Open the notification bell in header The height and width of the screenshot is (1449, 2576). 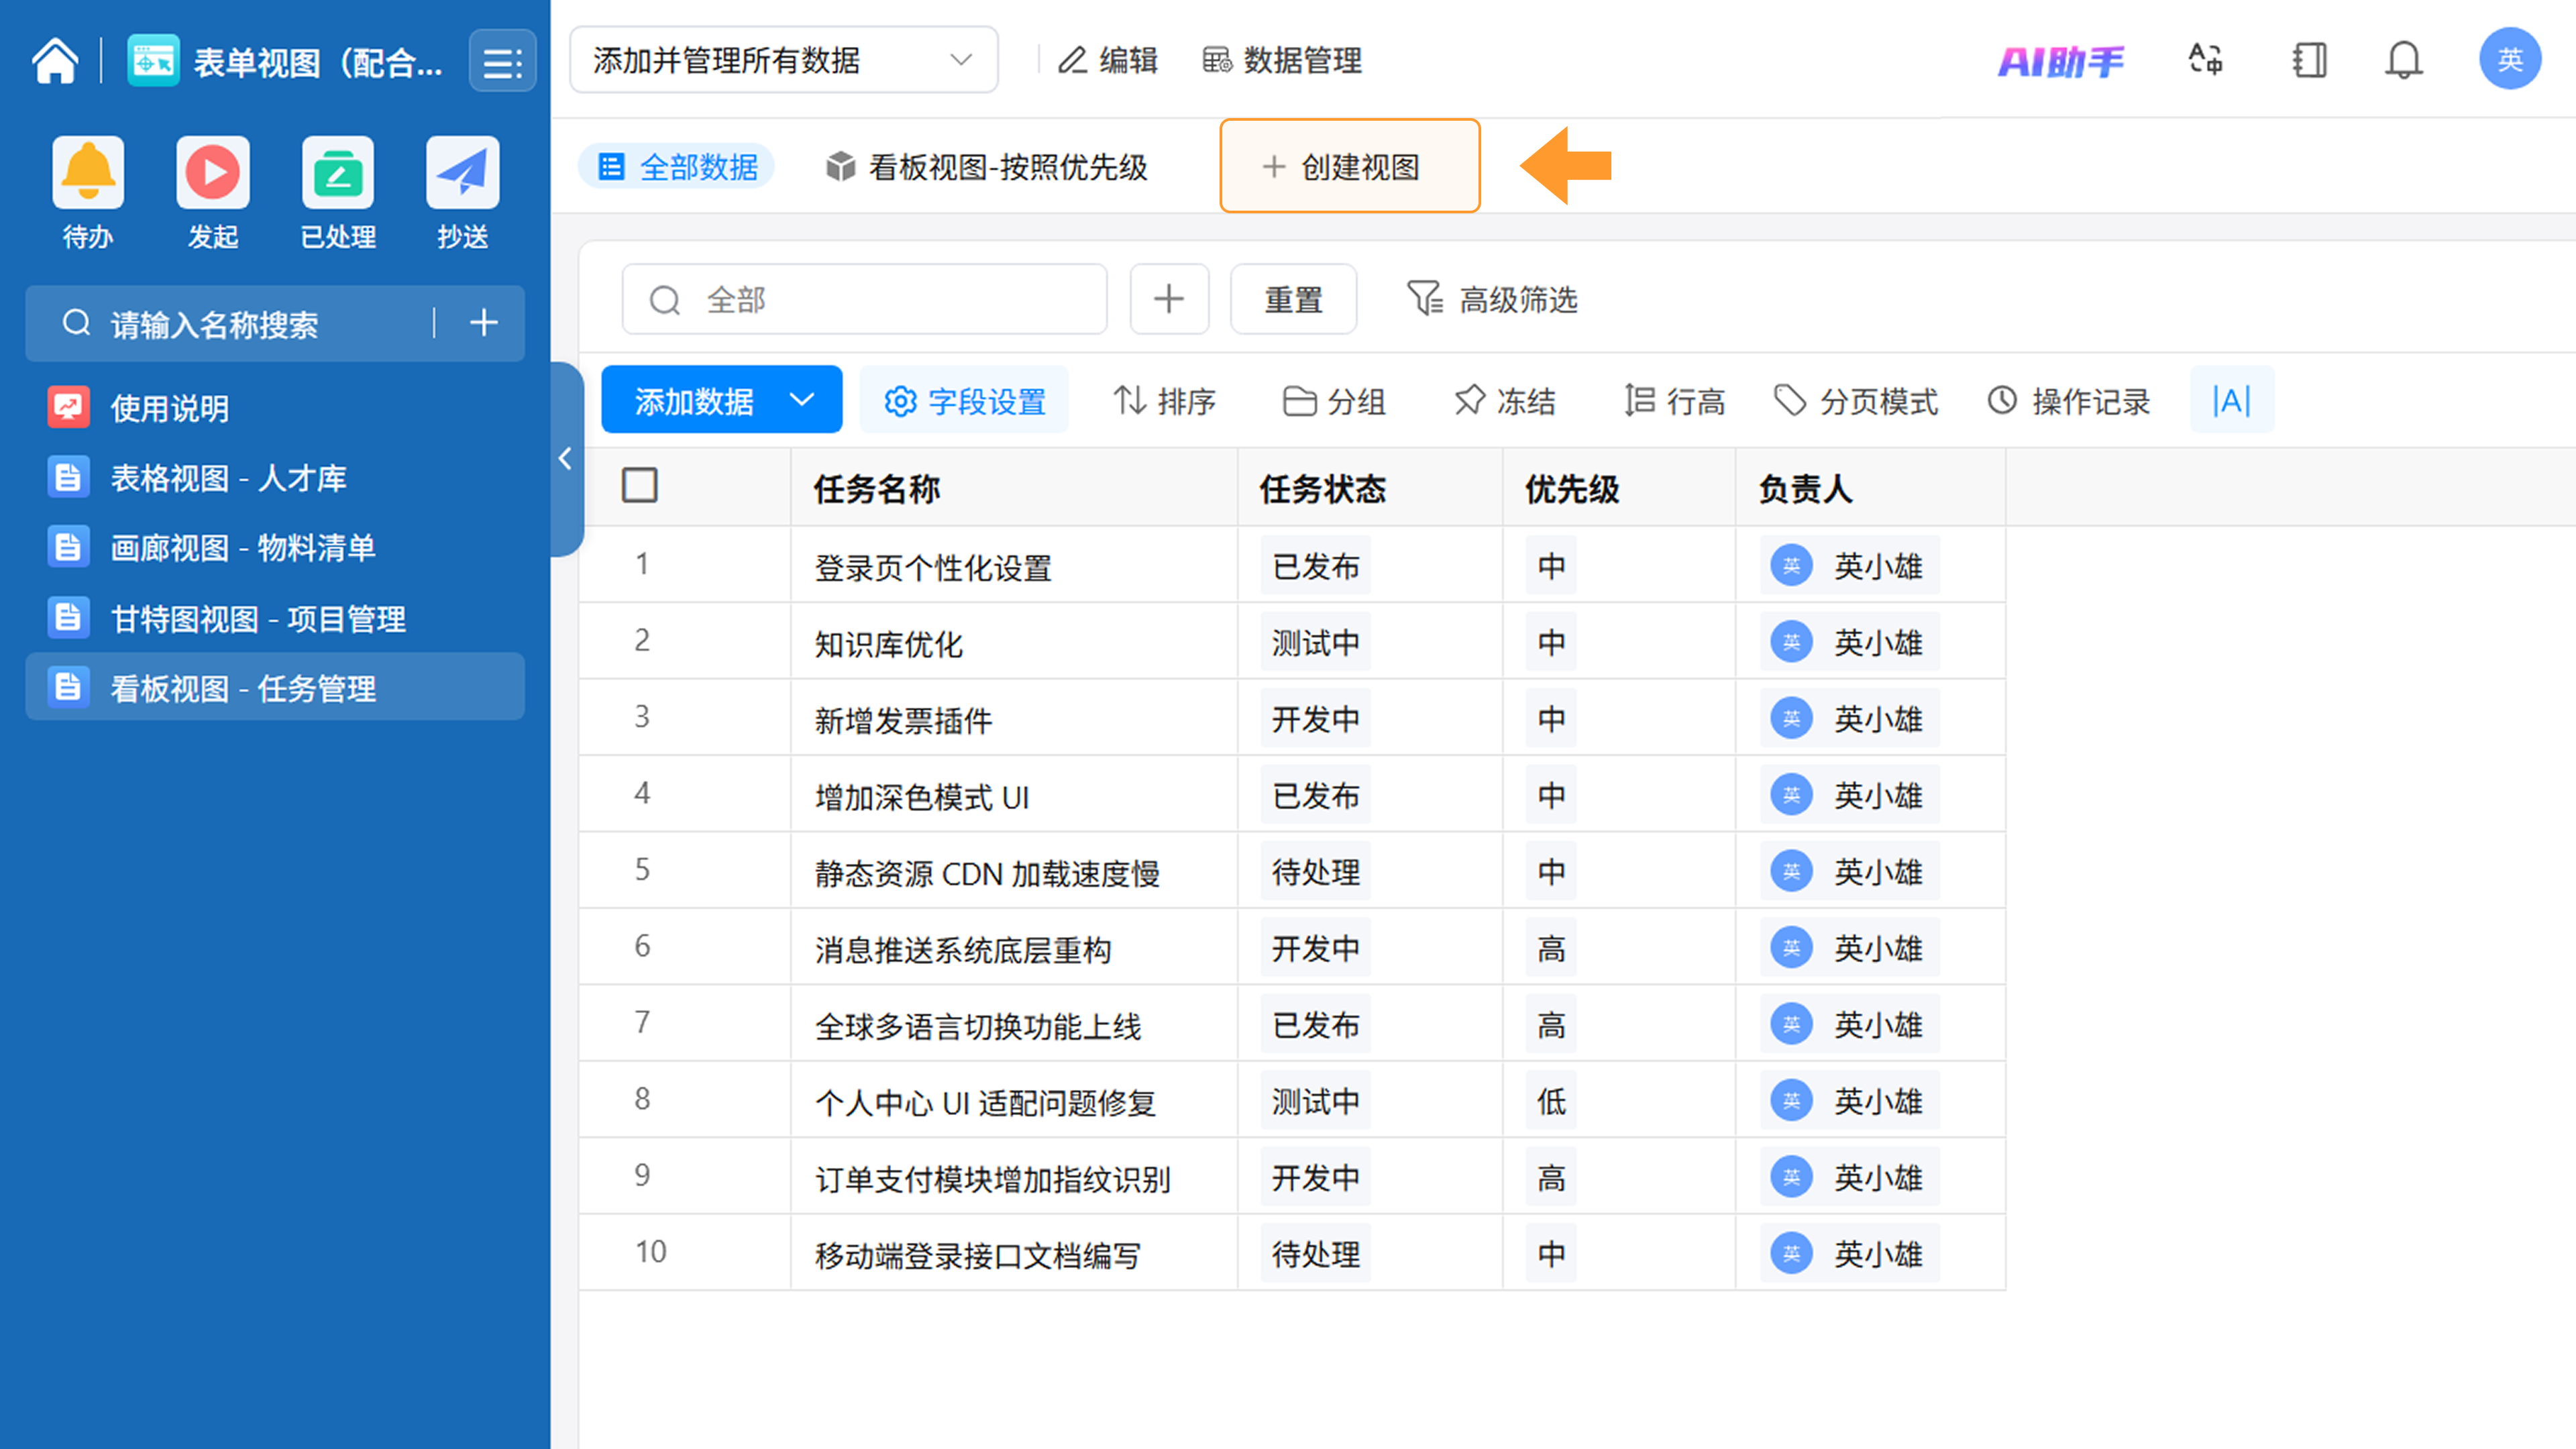point(2403,61)
